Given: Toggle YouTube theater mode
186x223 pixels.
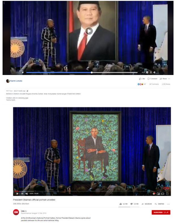Looking at the screenshot, I should (163, 193).
